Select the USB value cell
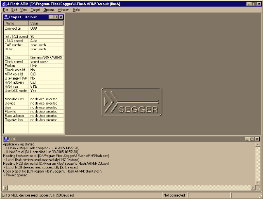 [x=46, y=28]
